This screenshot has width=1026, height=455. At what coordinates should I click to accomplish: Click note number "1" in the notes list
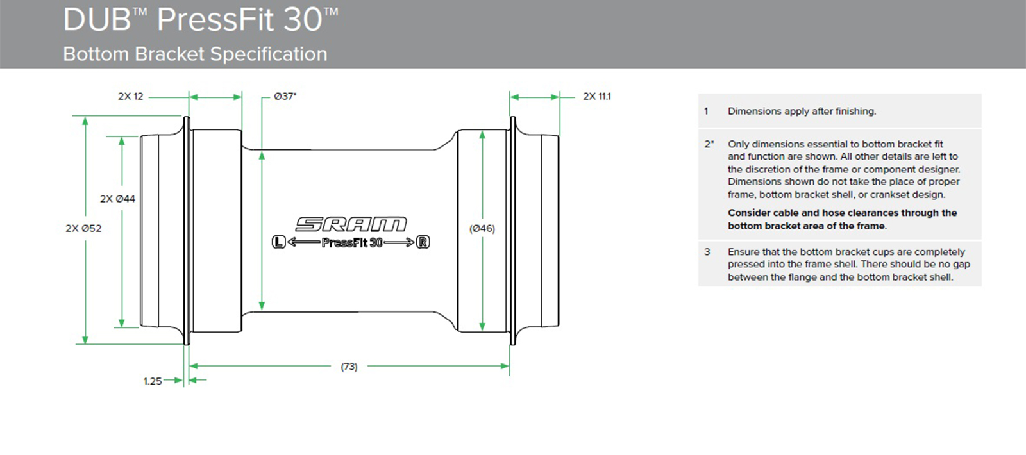(707, 112)
